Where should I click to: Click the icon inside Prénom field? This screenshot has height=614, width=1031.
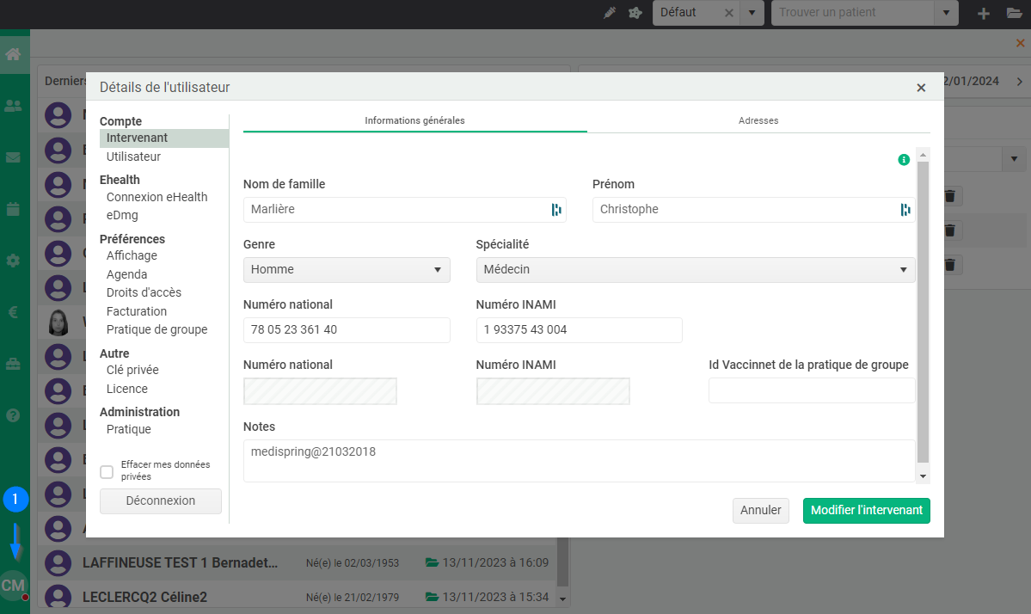(x=905, y=210)
